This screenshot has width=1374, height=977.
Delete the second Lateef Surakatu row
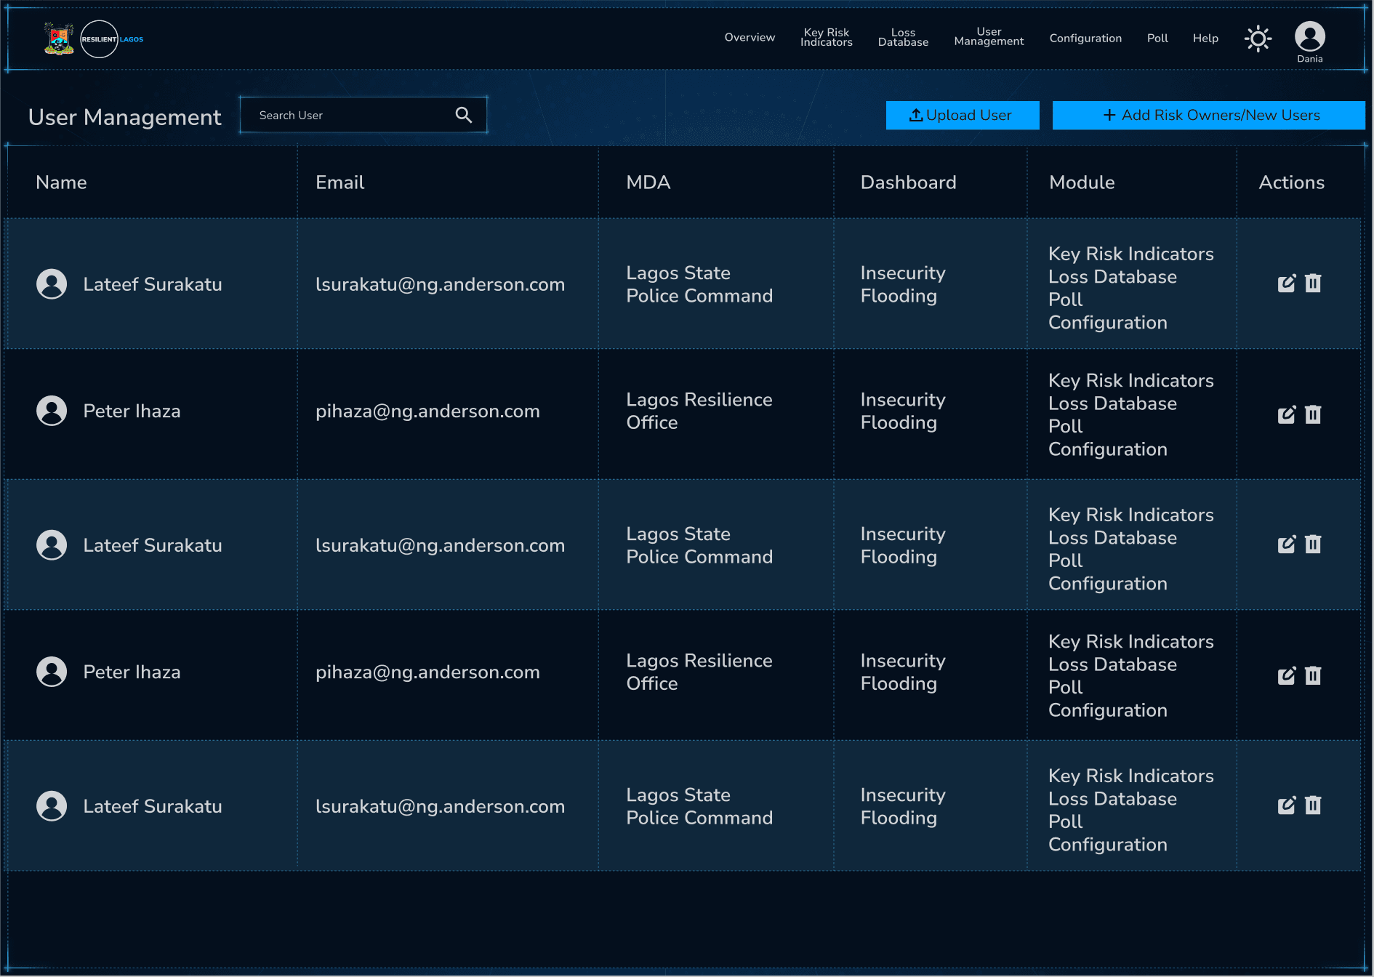click(1313, 544)
